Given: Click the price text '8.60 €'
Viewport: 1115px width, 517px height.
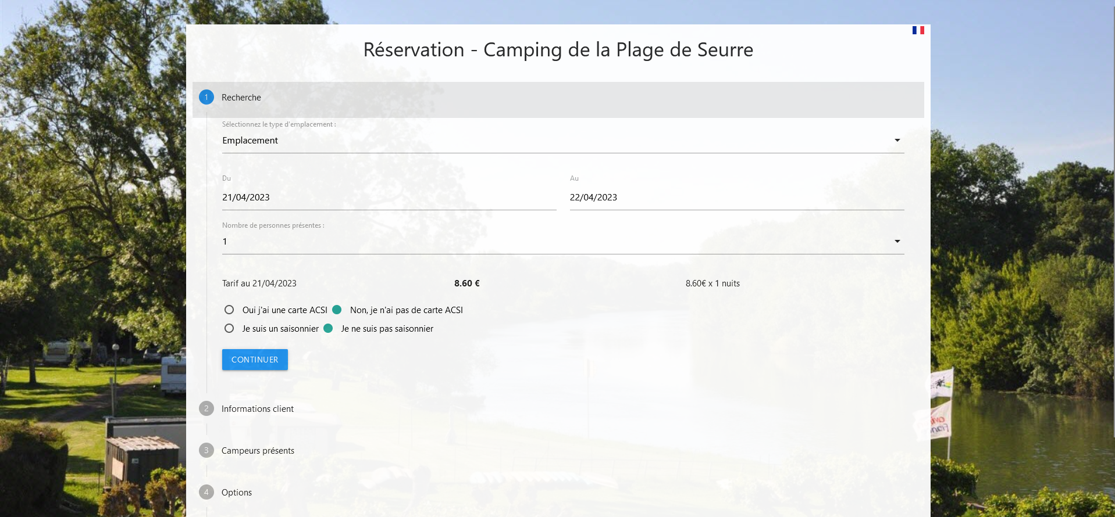Looking at the screenshot, I should tap(467, 283).
